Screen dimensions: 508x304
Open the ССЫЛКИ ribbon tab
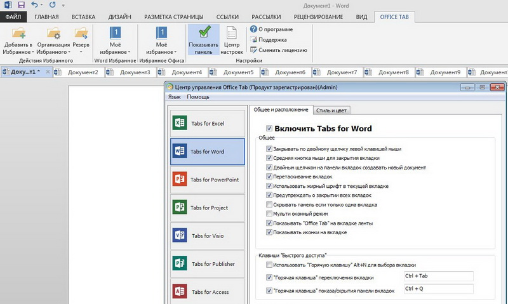(227, 17)
